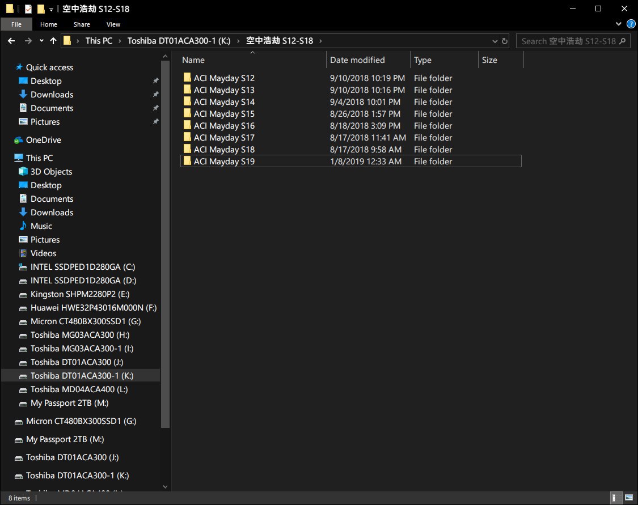Image resolution: width=638 pixels, height=505 pixels.
Task: Open ACI Mayday S12 folder icon
Action: pyautogui.click(x=187, y=78)
